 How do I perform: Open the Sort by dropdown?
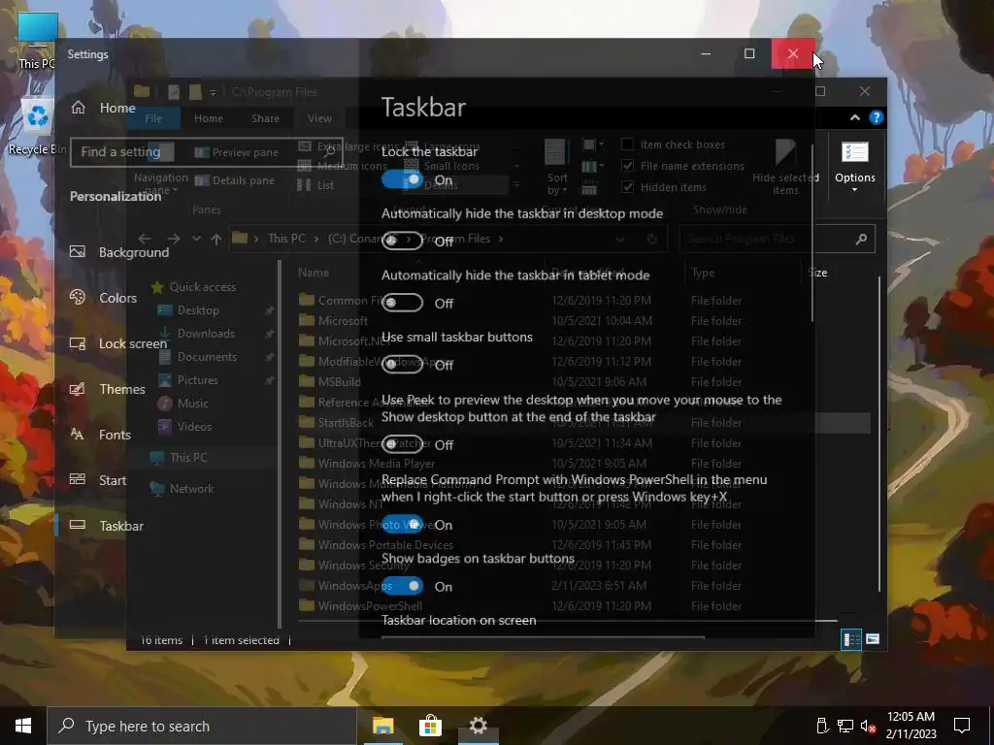click(557, 167)
